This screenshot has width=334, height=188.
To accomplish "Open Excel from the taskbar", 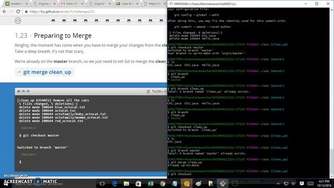I will click(x=150, y=183).
